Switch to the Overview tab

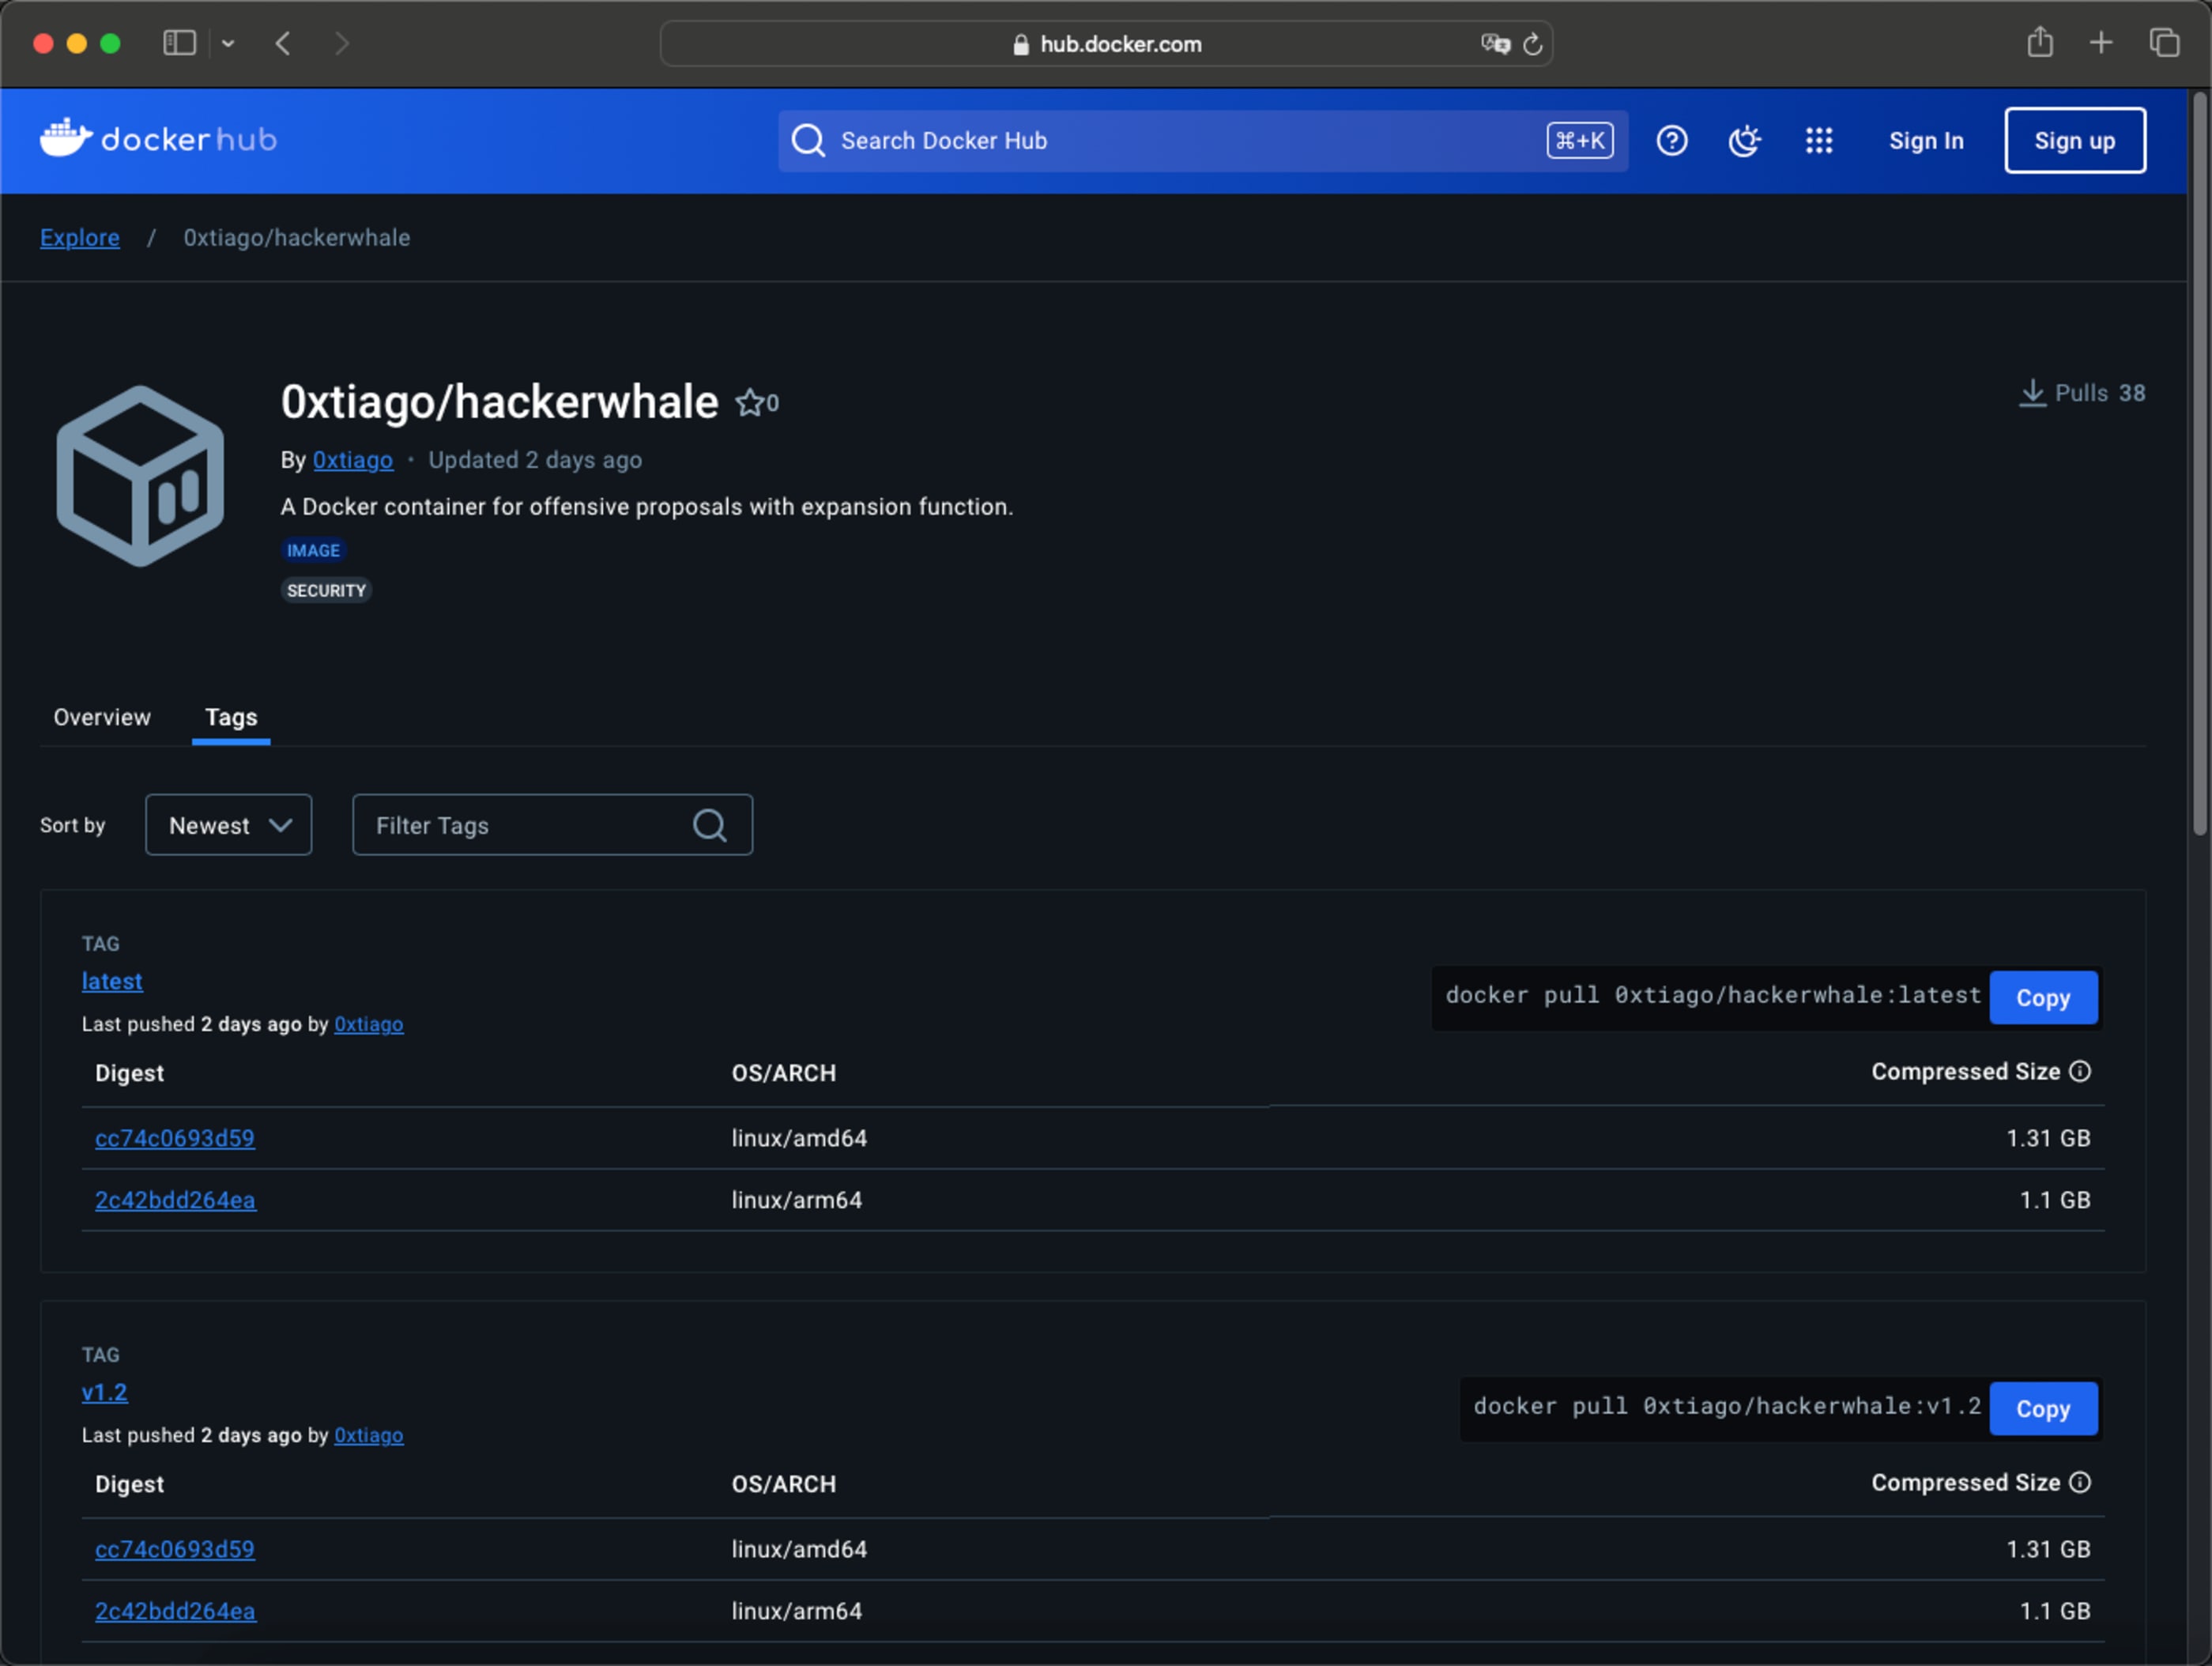coord(102,717)
